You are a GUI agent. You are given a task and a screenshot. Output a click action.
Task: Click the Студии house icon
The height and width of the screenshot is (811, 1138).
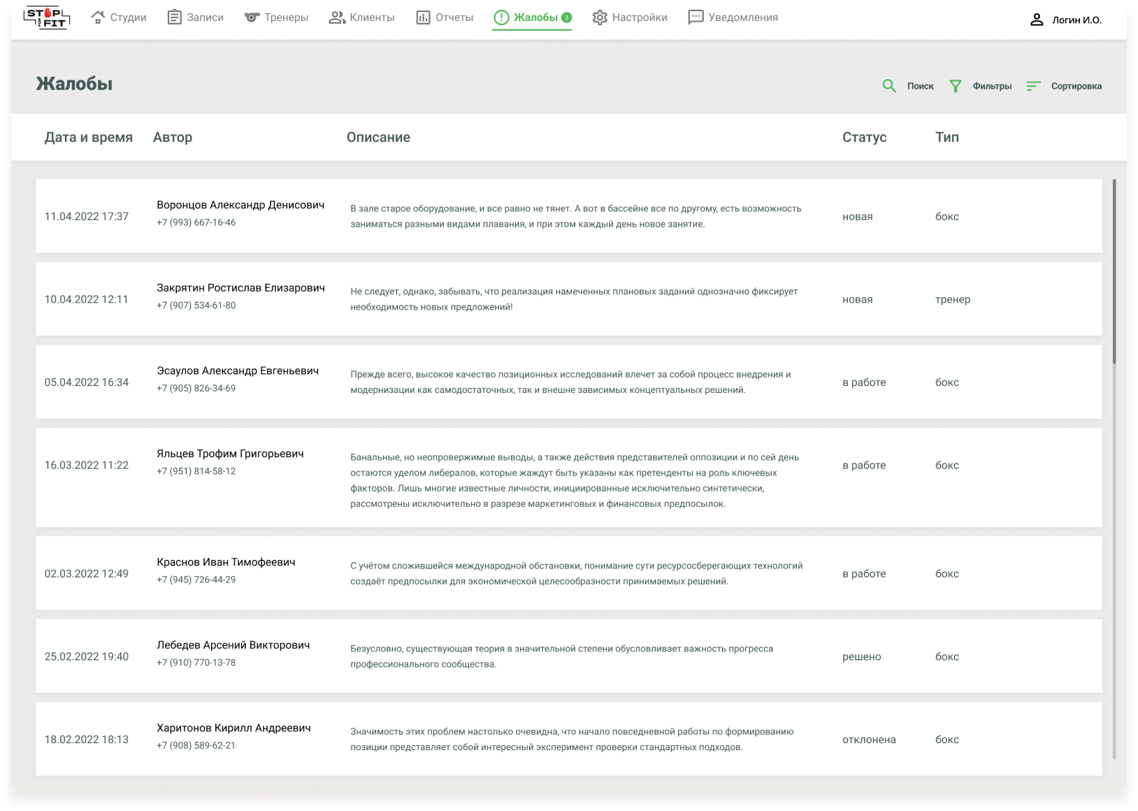pos(98,17)
